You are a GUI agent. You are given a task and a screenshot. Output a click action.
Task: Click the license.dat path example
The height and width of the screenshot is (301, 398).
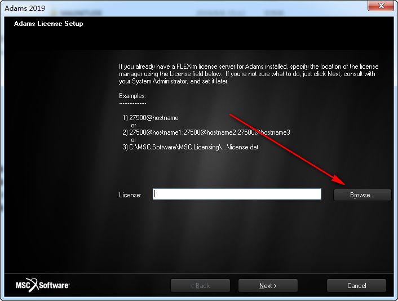pyautogui.click(x=194, y=147)
